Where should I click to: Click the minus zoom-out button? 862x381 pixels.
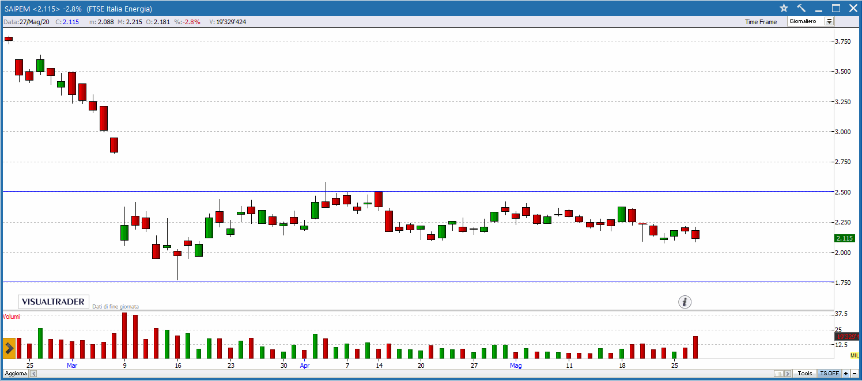(x=855, y=374)
